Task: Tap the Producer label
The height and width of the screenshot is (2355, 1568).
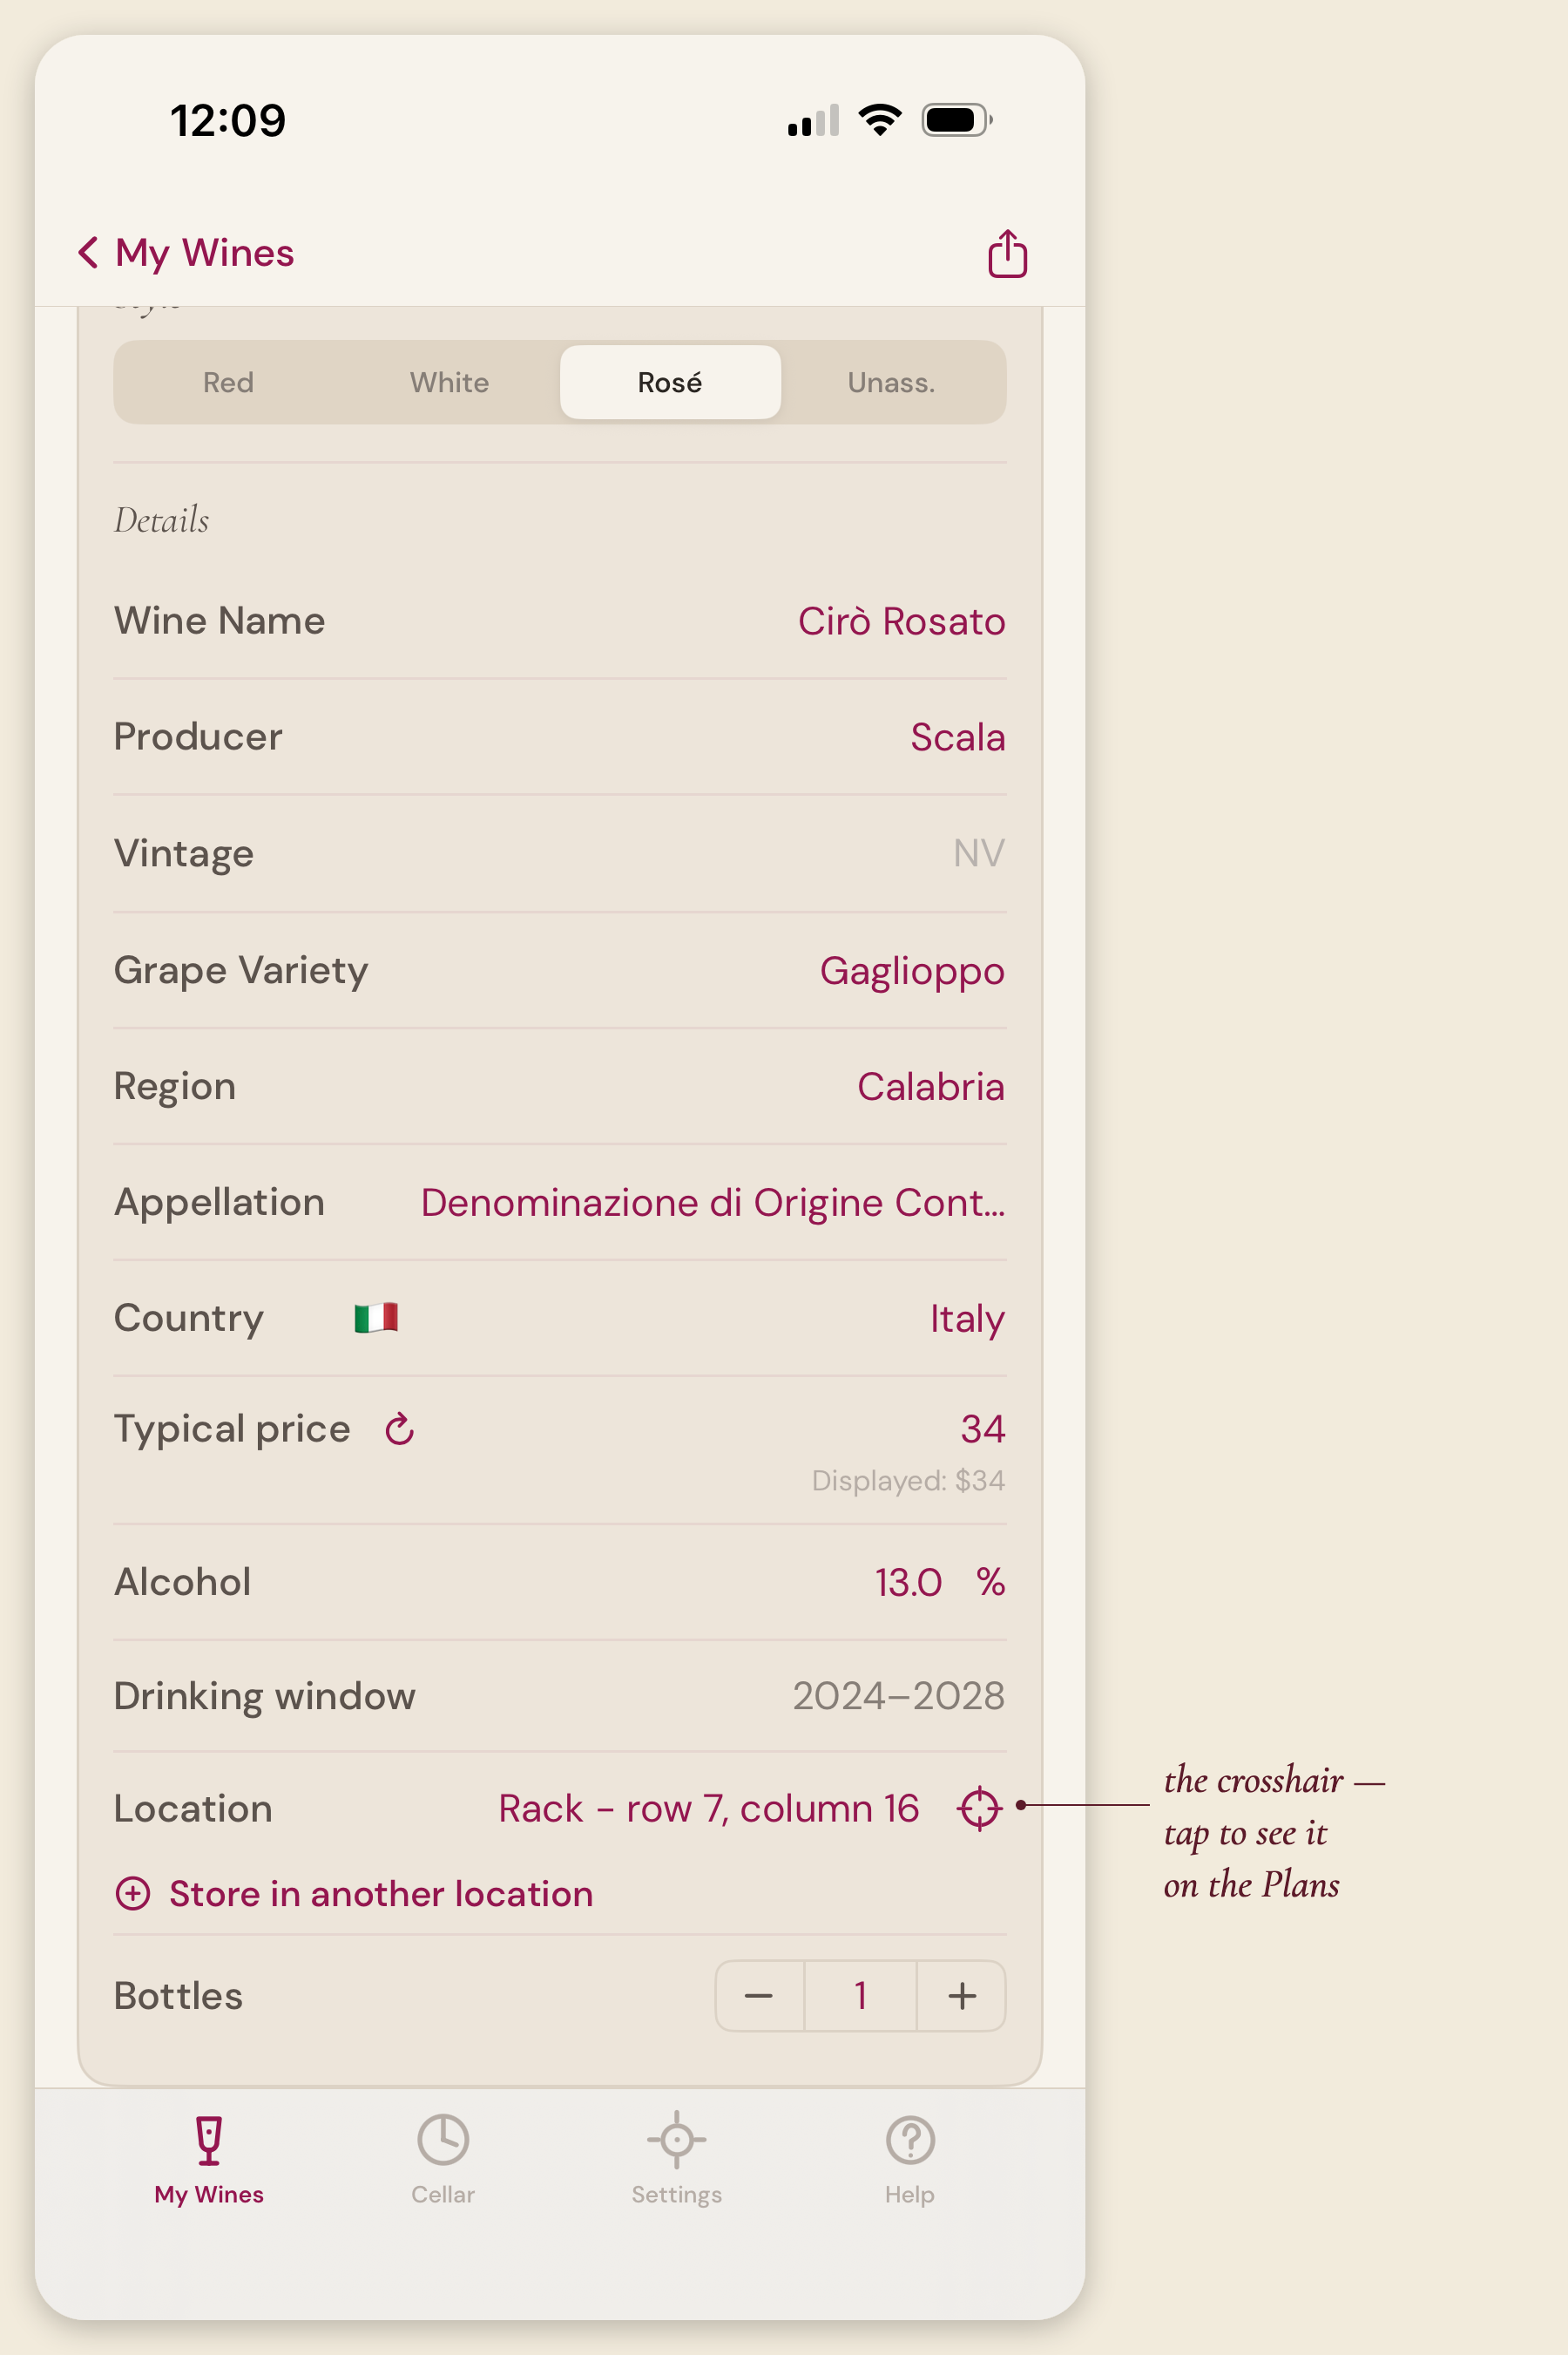Action: pyautogui.click(x=198, y=736)
